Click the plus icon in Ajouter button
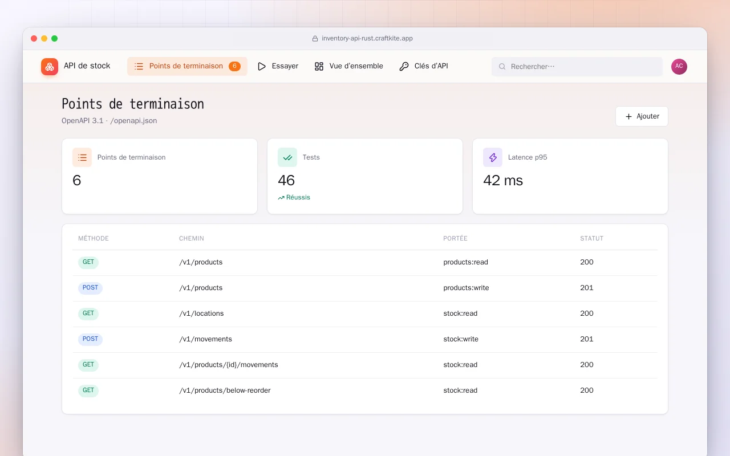The height and width of the screenshot is (456, 730). (x=628, y=116)
